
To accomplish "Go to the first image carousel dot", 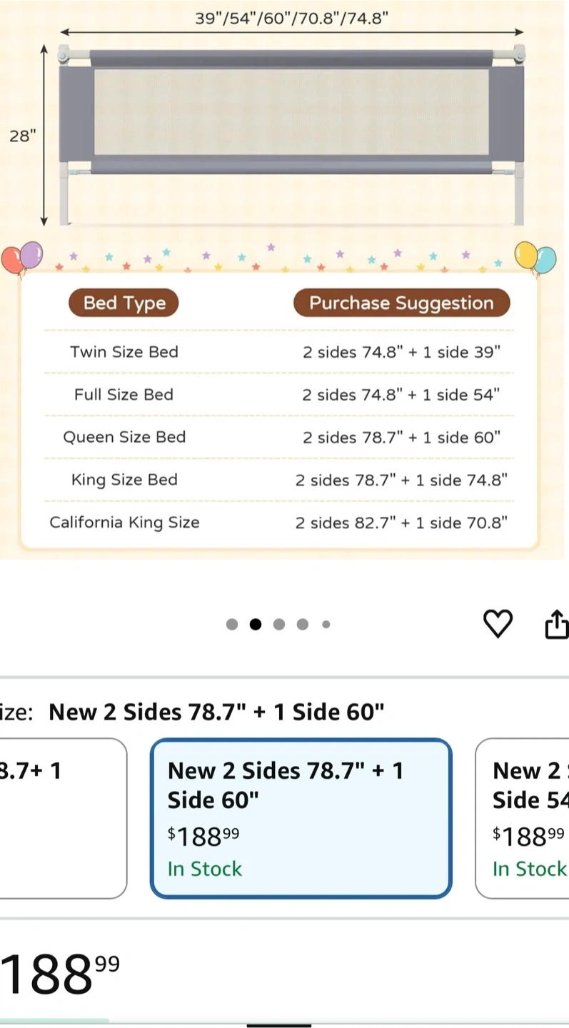I will coord(232,625).
